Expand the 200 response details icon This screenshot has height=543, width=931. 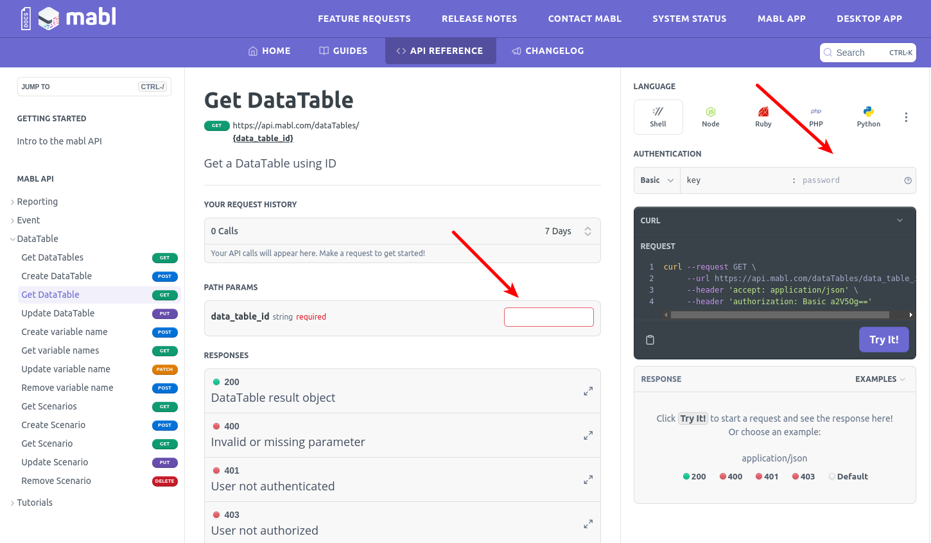tap(587, 391)
